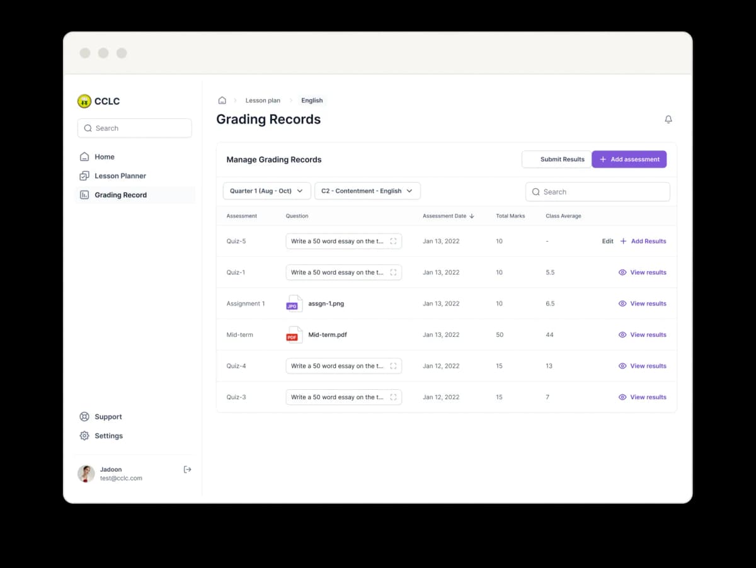The width and height of the screenshot is (756, 568).
Task: Click the English breadcrumb
Action: [x=312, y=100]
